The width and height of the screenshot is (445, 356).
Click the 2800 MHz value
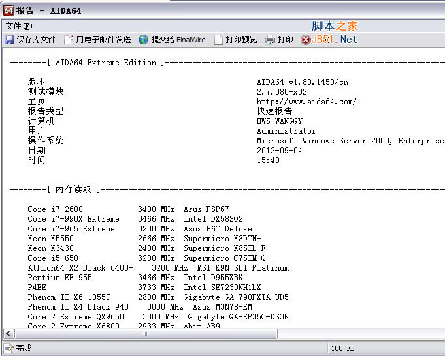pos(156,297)
